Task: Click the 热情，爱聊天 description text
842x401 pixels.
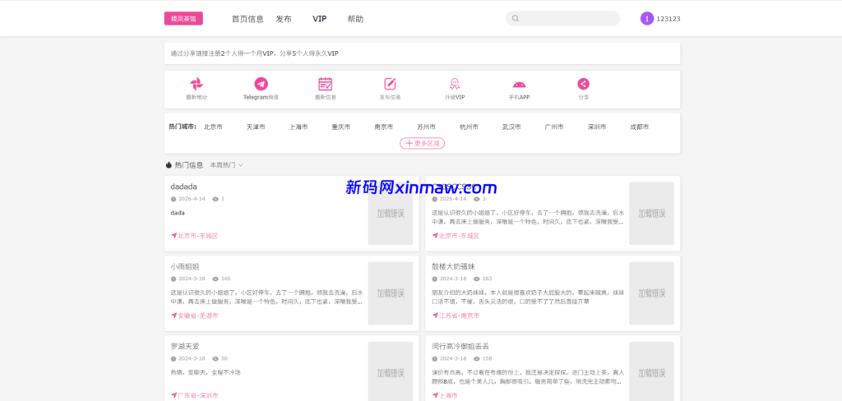Action: [206, 372]
